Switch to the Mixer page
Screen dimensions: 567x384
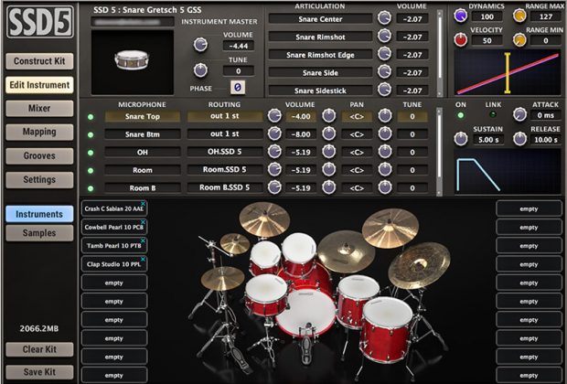point(38,109)
